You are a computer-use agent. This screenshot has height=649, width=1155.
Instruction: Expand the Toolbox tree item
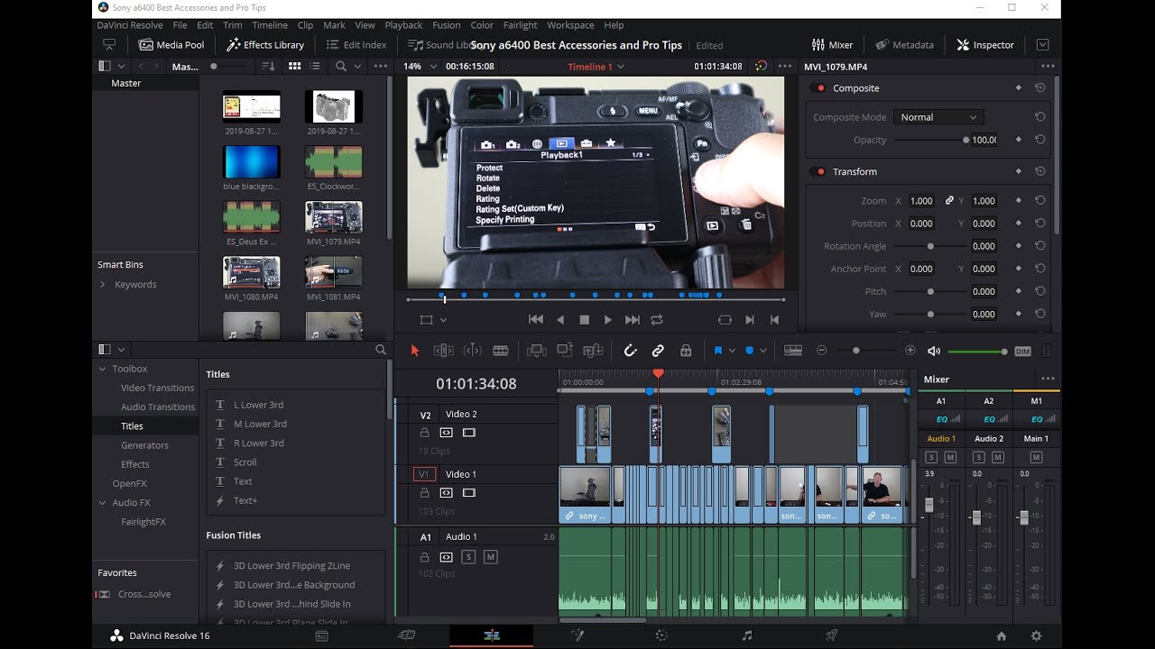coord(102,369)
